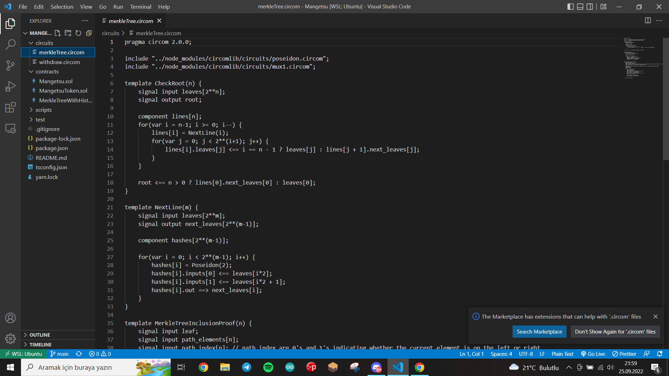Click the Ln 1, Col 1 position indicator
Image resolution: width=669 pixels, height=376 pixels.
click(471, 354)
